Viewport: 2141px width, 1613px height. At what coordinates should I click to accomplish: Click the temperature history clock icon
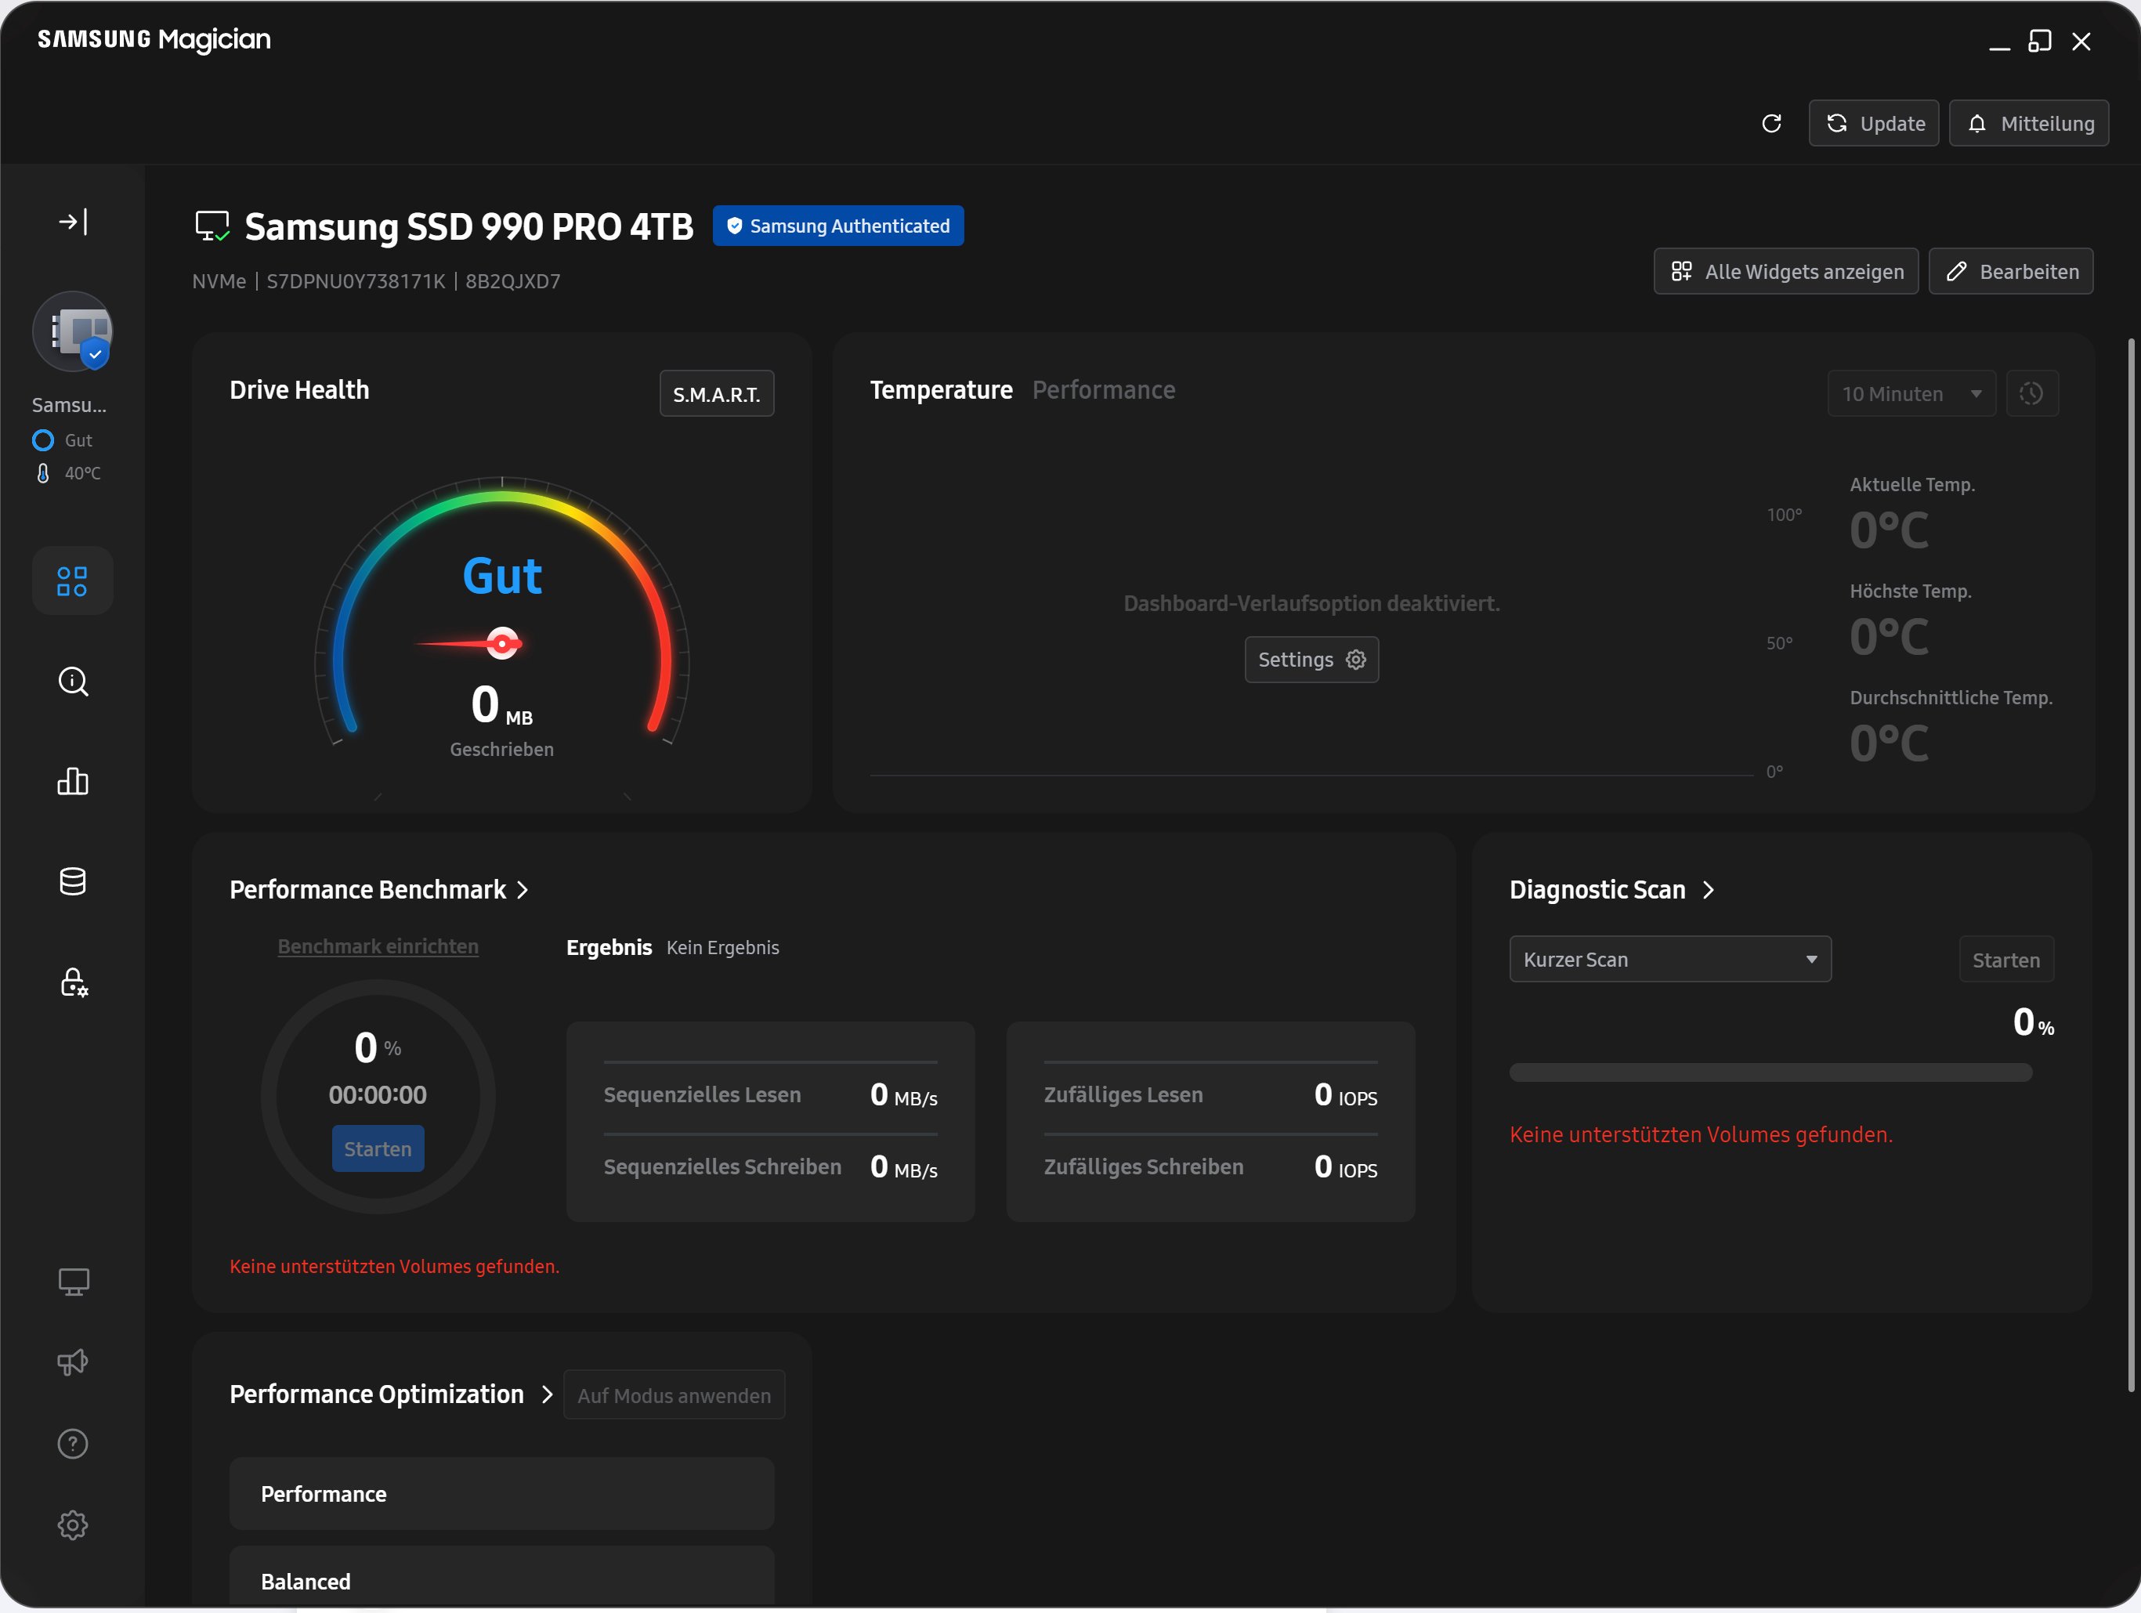coord(2031,393)
